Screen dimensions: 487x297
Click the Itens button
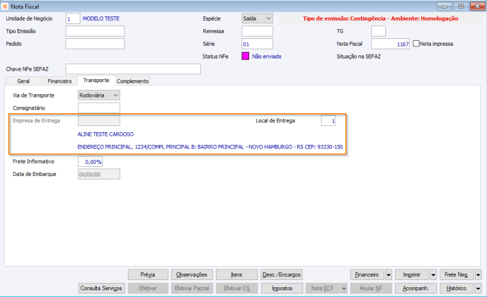click(x=237, y=274)
